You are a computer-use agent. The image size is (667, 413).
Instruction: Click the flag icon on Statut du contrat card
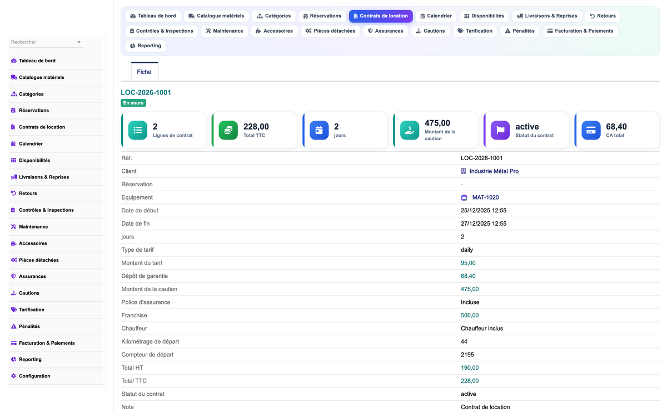(500, 131)
